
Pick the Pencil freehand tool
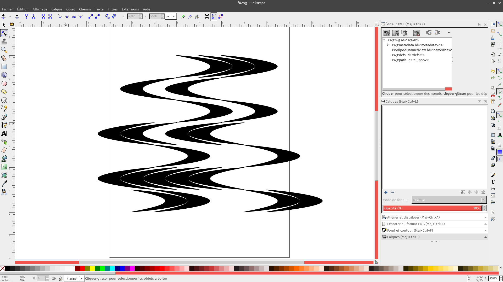[4, 108]
